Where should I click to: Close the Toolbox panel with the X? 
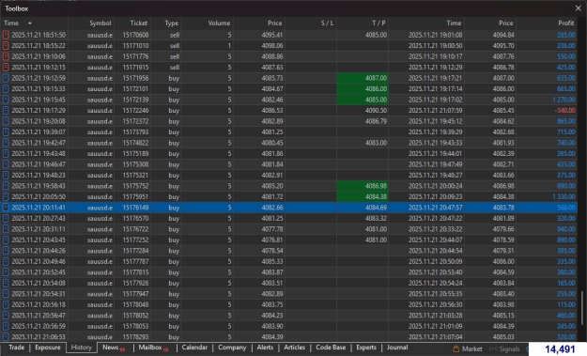[x=578, y=8]
